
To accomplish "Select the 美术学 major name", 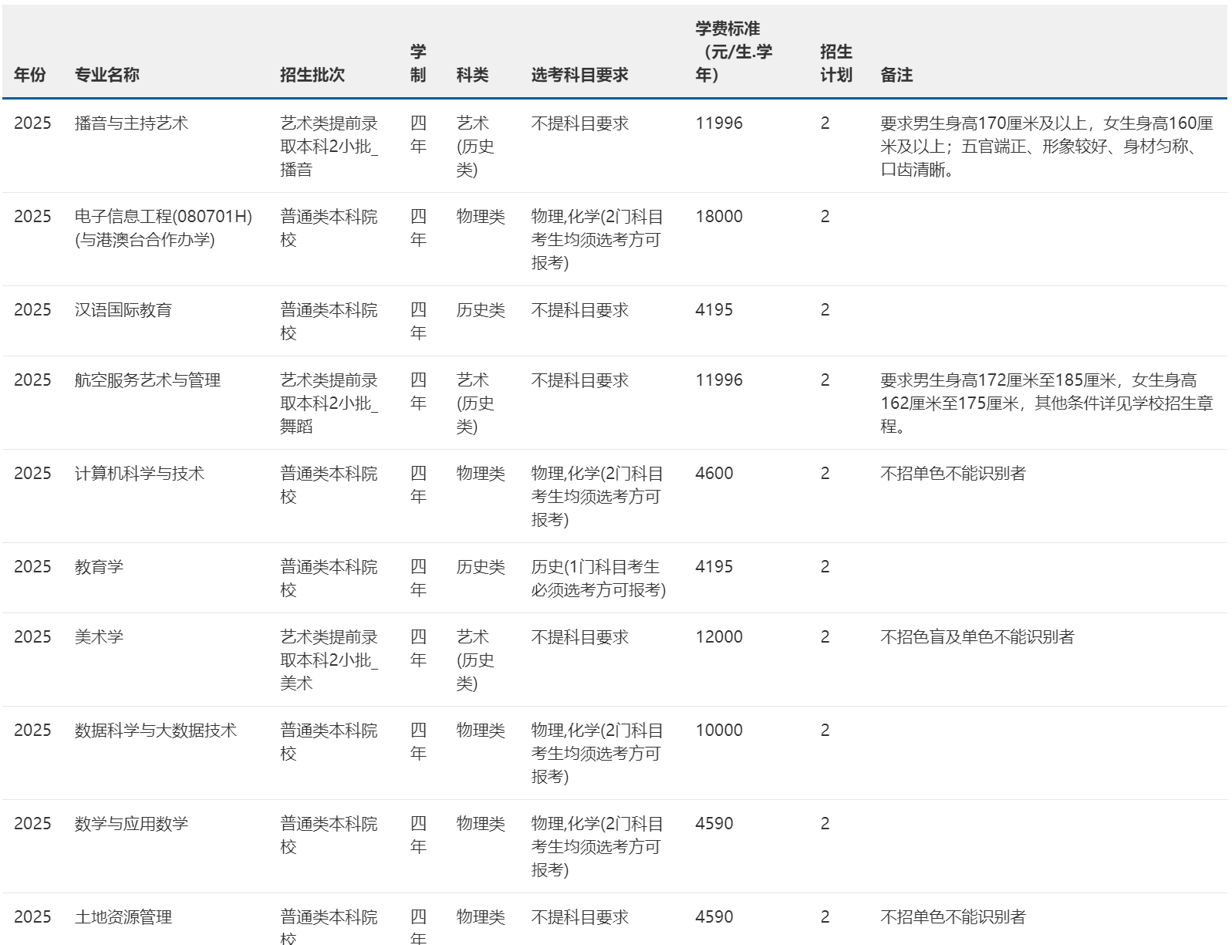I will point(99,637).
